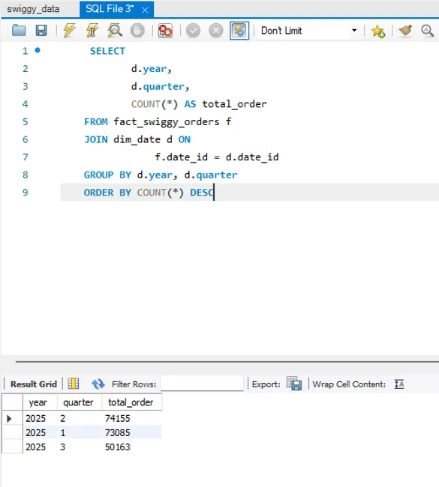Viewport: 439px width, 487px height.
Task: Run Explain plan magnifier-lightning icon
Action: [x=115, y=31]
